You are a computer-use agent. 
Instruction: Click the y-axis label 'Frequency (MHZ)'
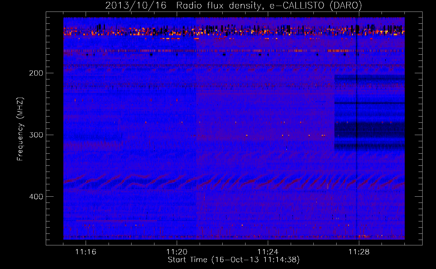point(20,129)
